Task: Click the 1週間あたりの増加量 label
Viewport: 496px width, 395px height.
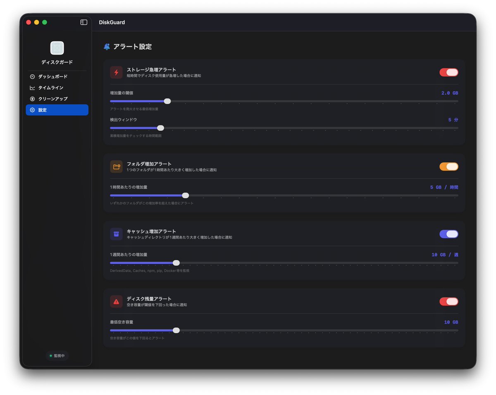Action: [x=129, y=255]
